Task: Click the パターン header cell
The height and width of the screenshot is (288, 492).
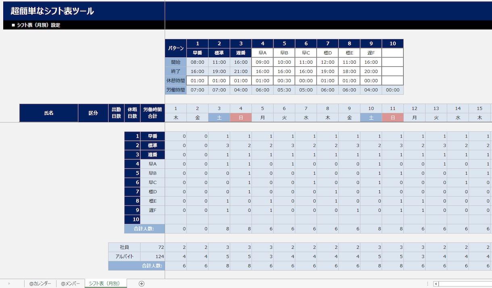Action: pyautogui.click(x=176, y=48)
